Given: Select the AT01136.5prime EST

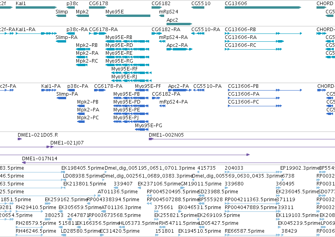Looking at the screenshot, I should click(x=99, y=196).
